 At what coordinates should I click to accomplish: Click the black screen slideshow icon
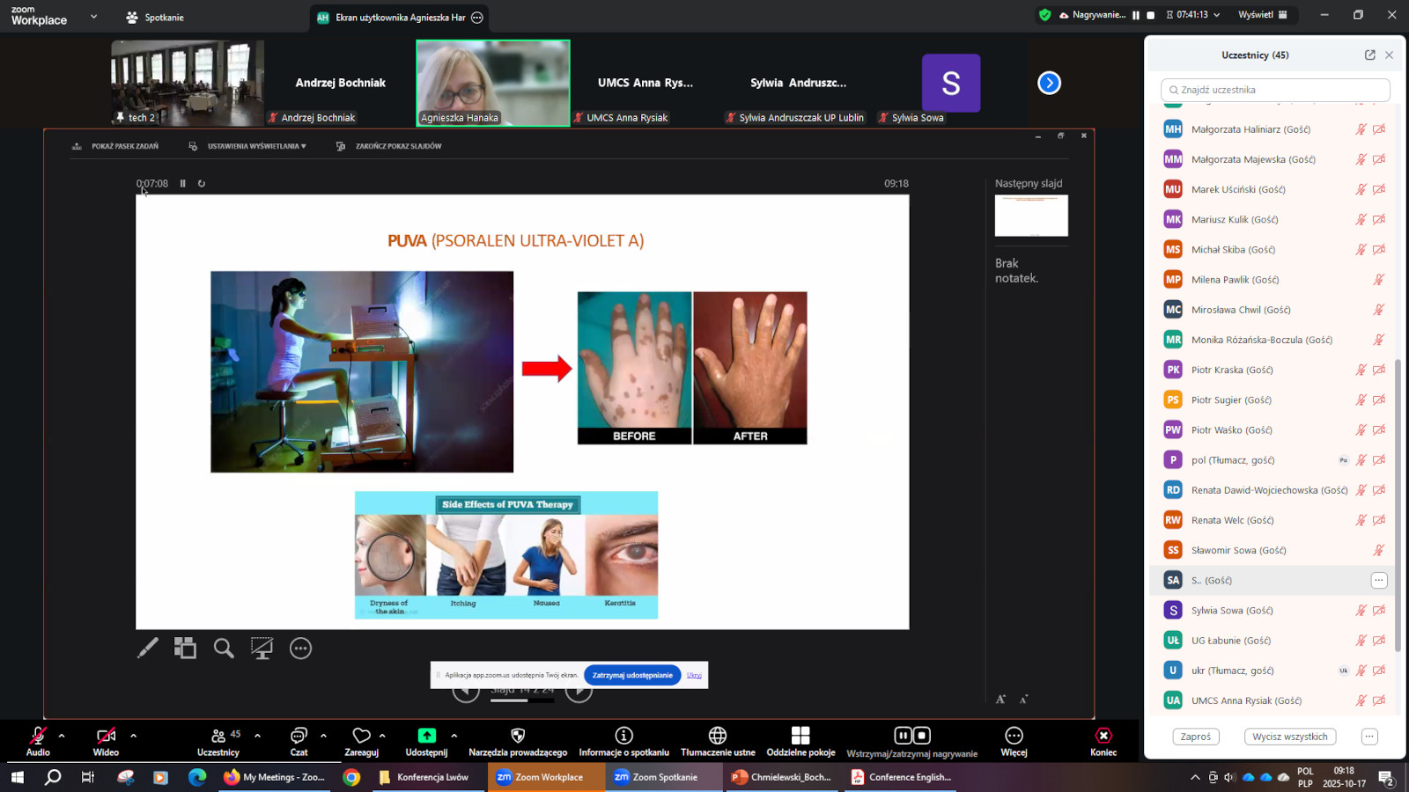click(x=262, y=649)
